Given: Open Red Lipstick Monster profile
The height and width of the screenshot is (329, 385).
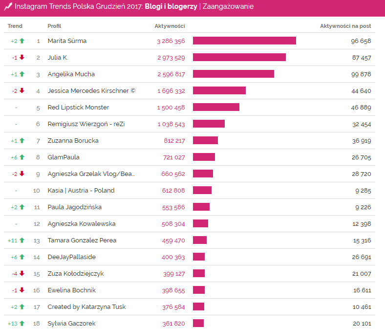Looking at the screenshot, I should point(78,108).
